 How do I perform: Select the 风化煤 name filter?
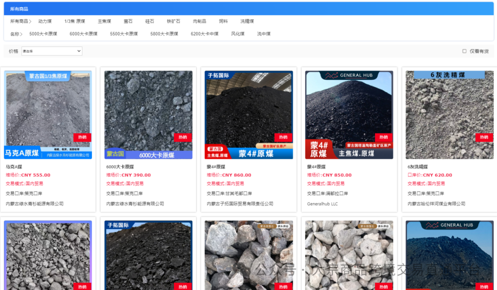[x=237, y=34]
